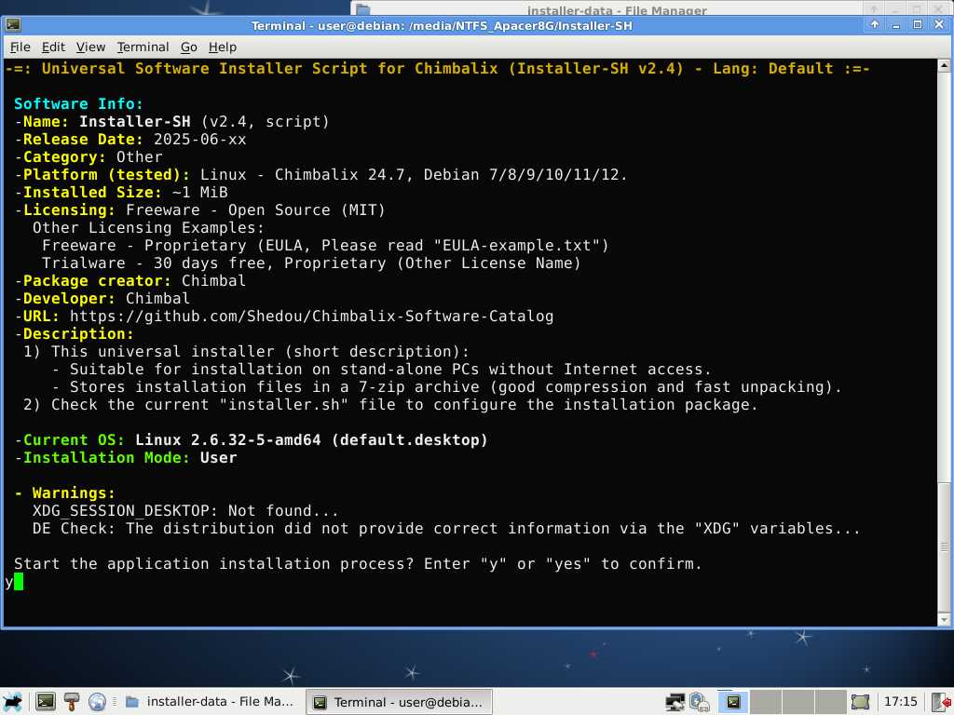Click "Package creator:" label
Viewport: 954px width, 715px height.
97,281
